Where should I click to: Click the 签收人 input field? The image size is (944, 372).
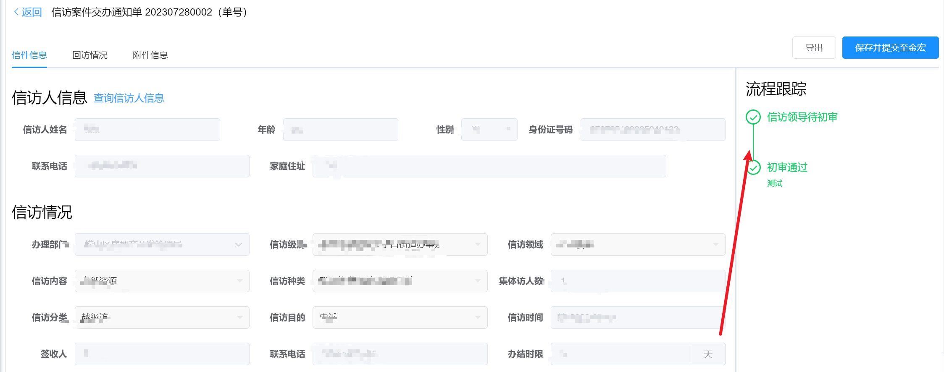coord(162,354)
